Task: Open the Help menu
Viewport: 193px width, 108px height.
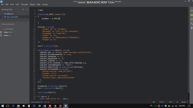Action: tap(38, 4)
